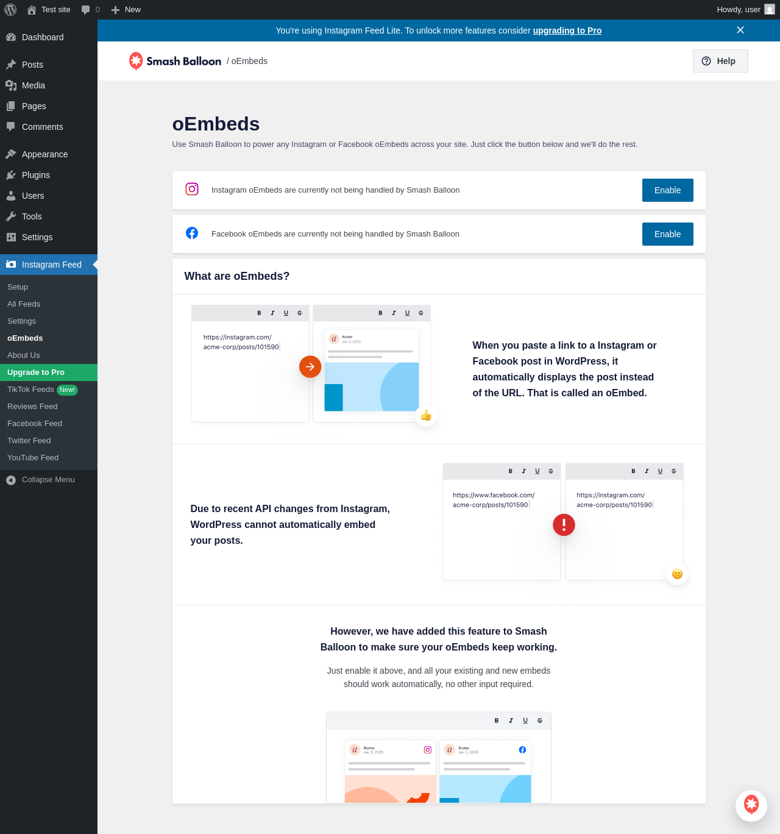
Task: Enable Instagram oEmbeds
Action: click(x=668, y=190)
